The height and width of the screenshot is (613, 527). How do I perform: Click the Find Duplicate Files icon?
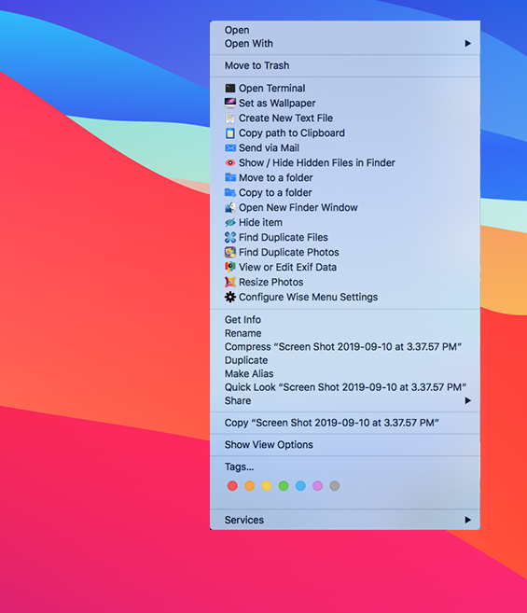tap(230, 237)
